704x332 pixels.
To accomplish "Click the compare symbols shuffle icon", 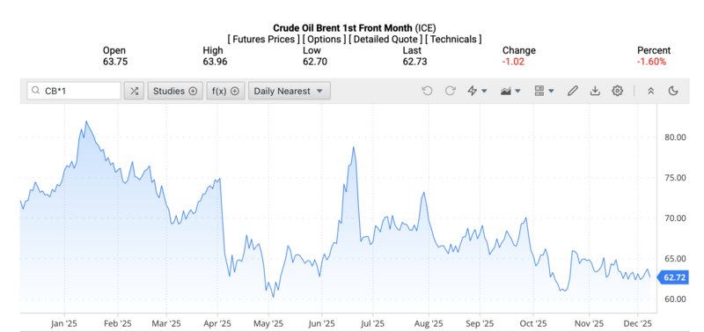I will click(x=134, y=91).
